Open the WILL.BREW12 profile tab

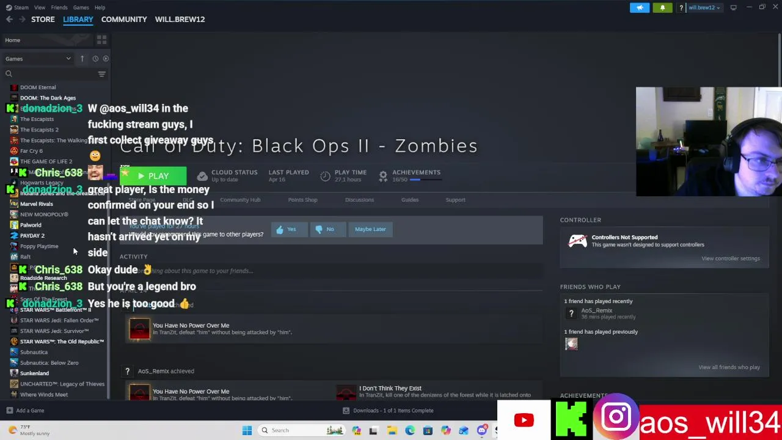[180, 19]
